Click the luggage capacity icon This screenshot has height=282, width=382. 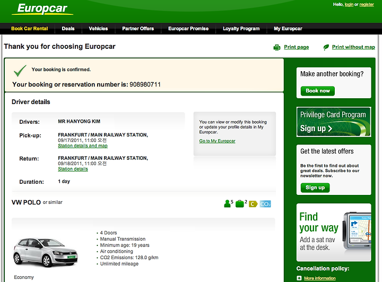(241, 203)
